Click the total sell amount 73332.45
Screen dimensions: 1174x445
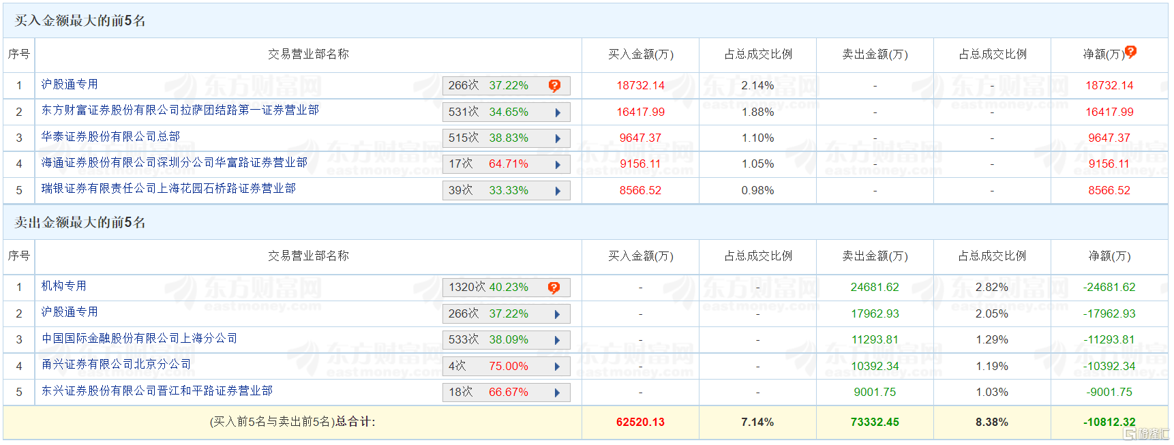click(875, 422)
